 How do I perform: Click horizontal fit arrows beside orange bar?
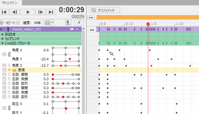91,18
